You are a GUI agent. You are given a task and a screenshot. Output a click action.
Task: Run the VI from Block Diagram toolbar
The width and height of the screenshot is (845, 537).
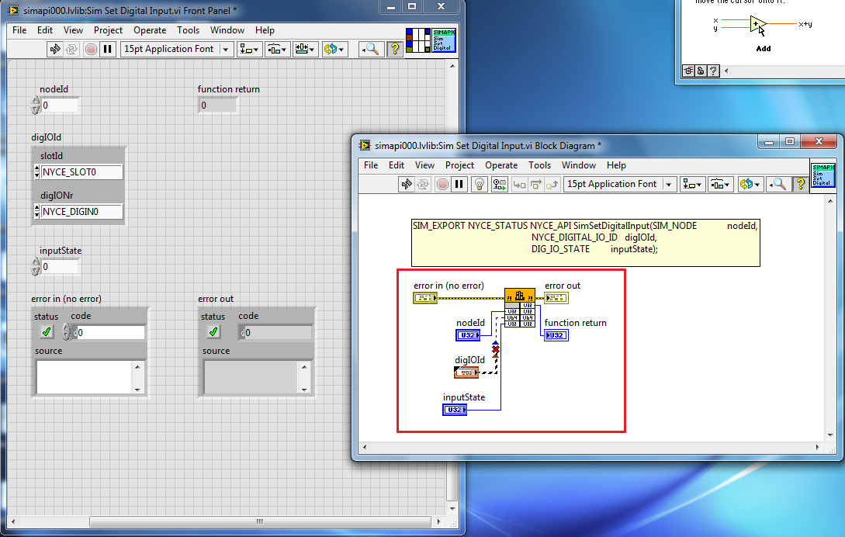point(407,185)
